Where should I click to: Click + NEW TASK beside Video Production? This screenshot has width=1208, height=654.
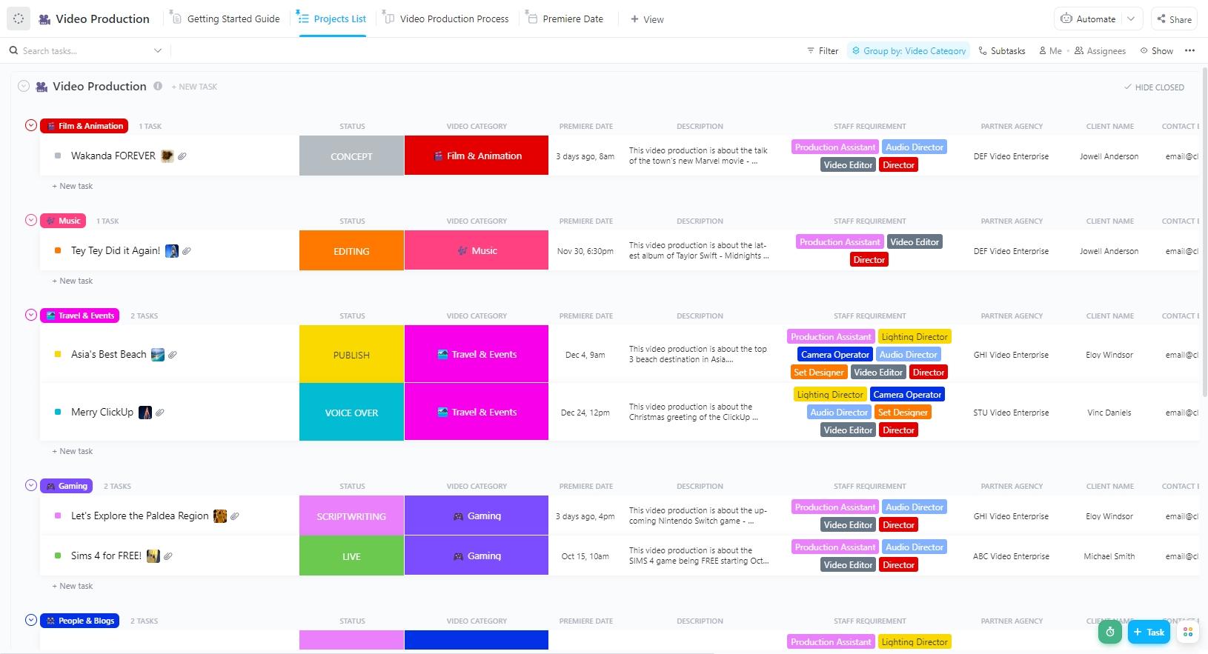tap(194, 87)
